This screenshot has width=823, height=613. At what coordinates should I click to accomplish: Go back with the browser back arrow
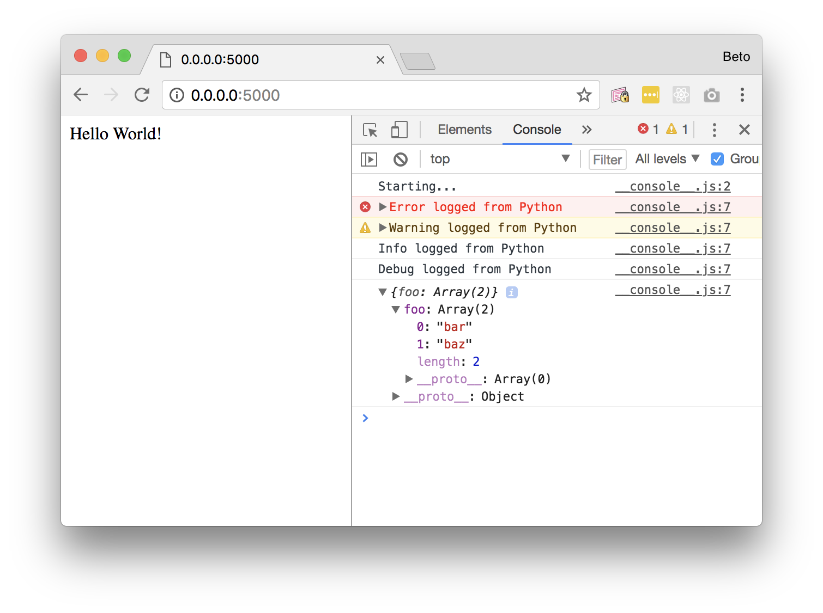click(x=81, y=95)
